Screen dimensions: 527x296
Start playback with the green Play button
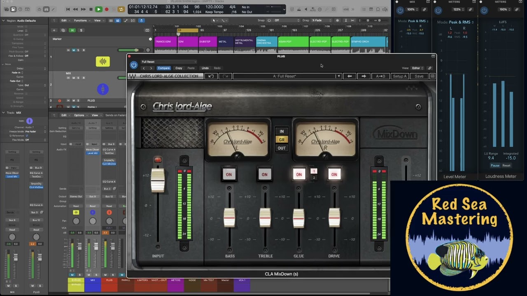(x=98, y=9)
